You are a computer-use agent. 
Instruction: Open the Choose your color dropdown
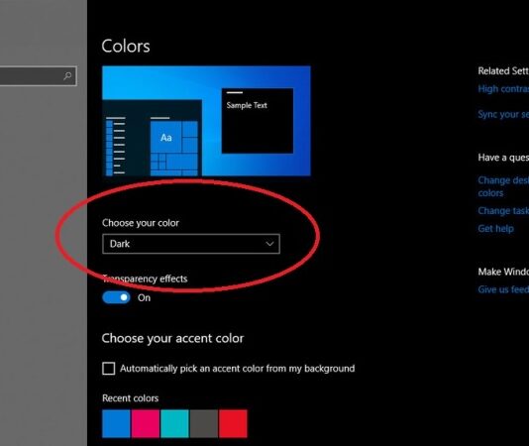click(191, 244)
